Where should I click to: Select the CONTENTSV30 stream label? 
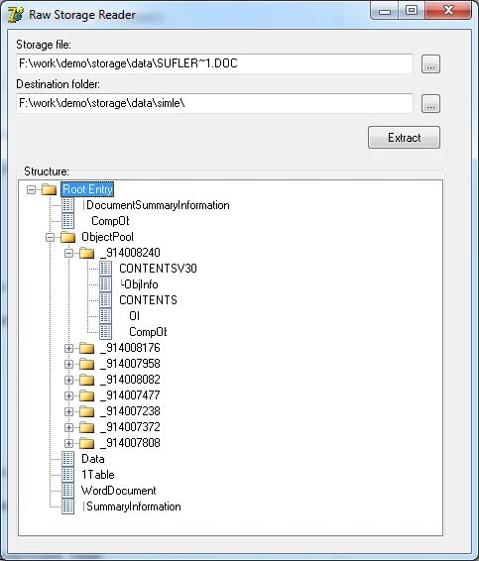click(x=158, y=269)
